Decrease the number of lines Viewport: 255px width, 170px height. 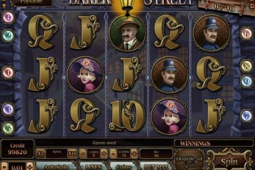(x=83, y=153)
